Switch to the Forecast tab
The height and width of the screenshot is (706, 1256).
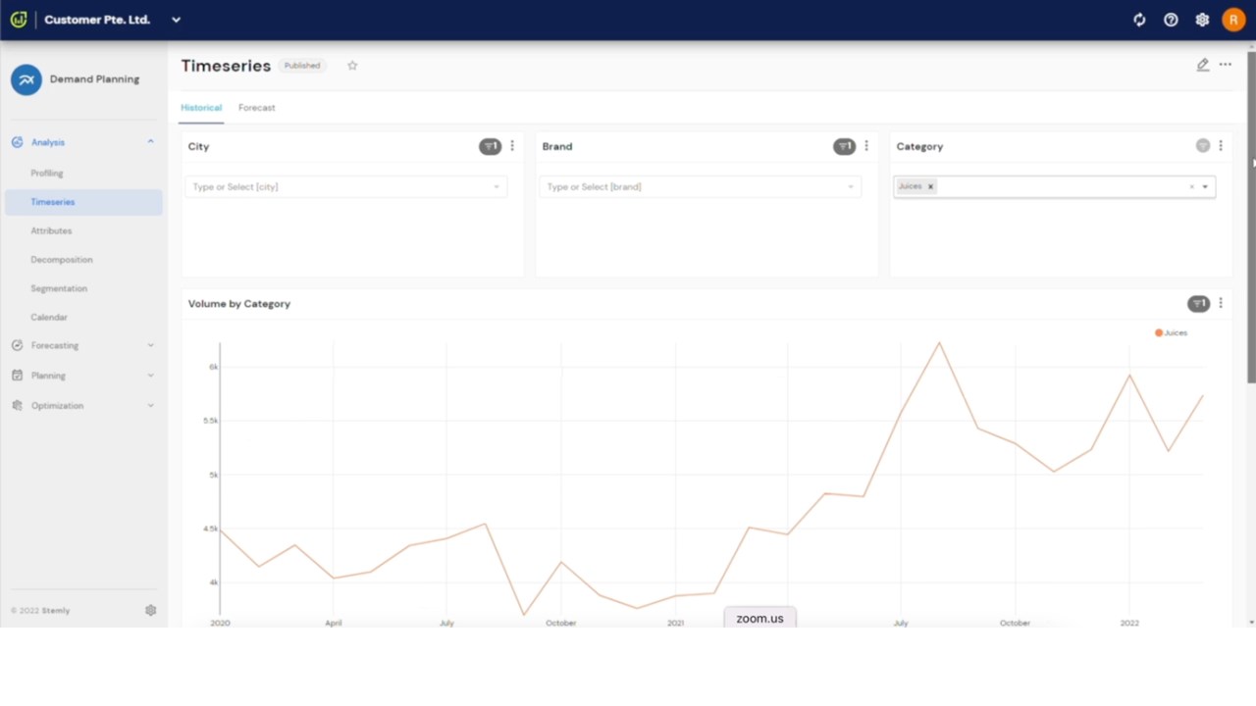(x=256, y=108)
